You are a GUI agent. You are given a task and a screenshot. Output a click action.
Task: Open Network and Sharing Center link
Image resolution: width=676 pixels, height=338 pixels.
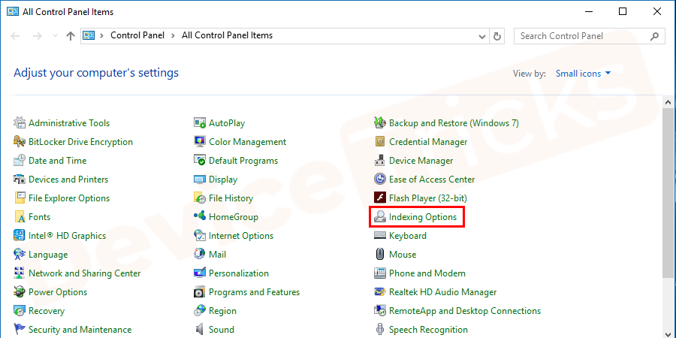(x=84, y=273)
